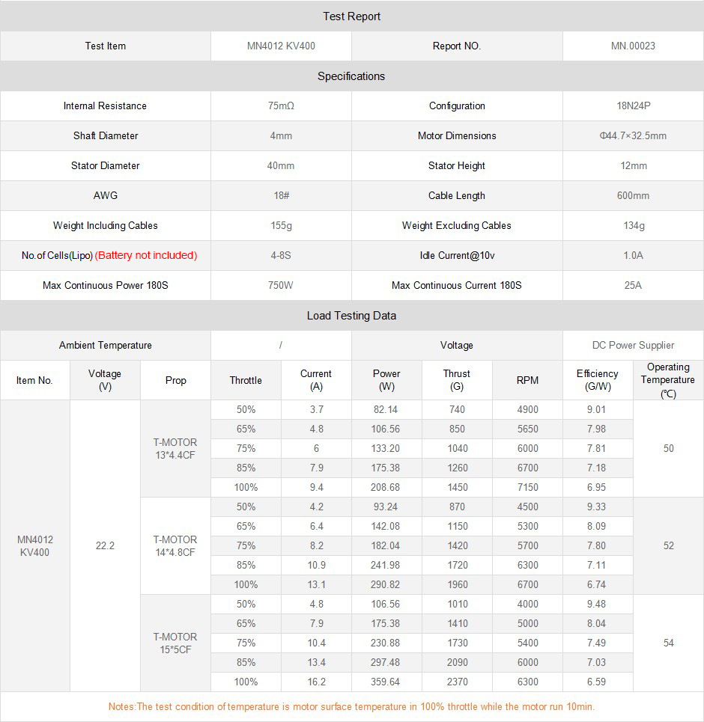Click report number MN.00023
Screen dimensions: 704x722
[633, 46]
